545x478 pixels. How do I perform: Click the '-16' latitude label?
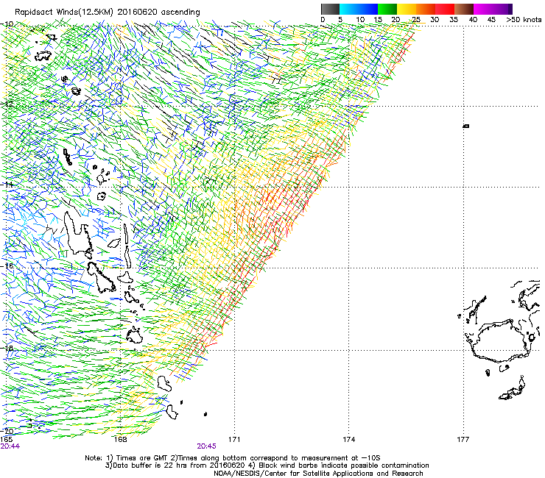click(7, 265)
